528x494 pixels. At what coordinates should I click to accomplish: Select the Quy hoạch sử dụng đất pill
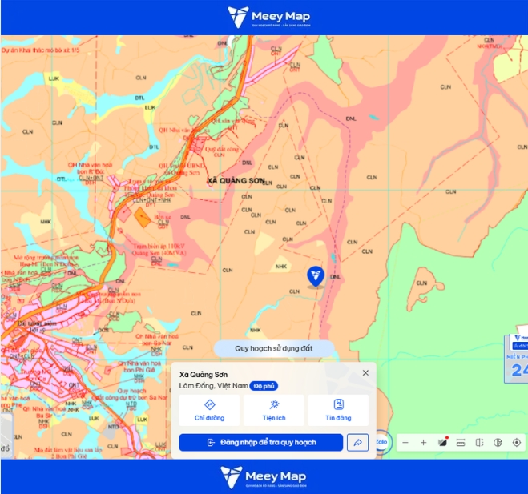coord(274,348)
